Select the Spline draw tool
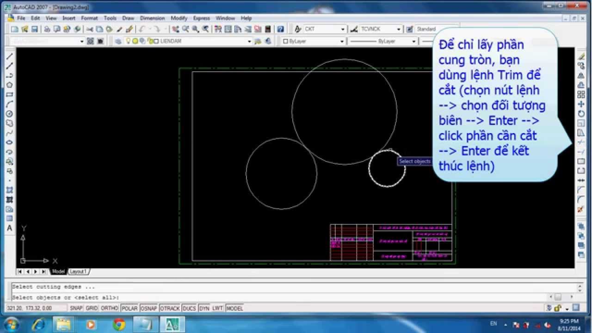This screenshot has width=592, height=333. click(9, 133)
